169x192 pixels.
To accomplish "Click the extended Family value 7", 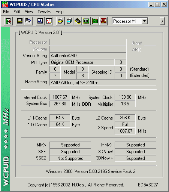I will pos(55,76).
